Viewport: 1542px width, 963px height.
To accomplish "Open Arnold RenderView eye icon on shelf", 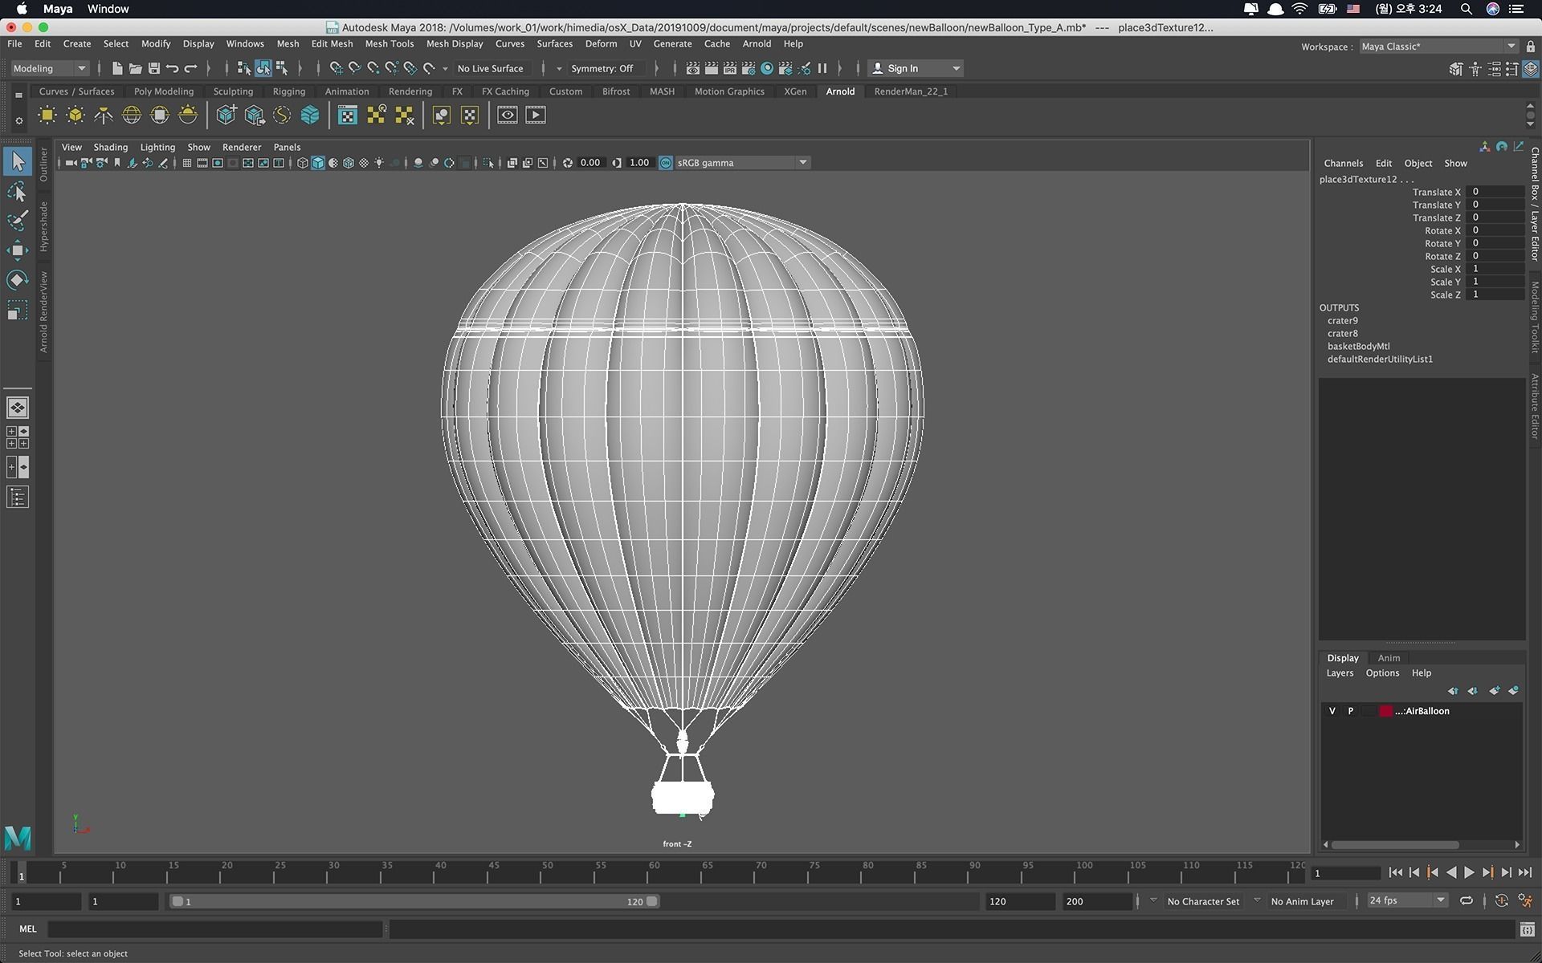I will [508, 116].
